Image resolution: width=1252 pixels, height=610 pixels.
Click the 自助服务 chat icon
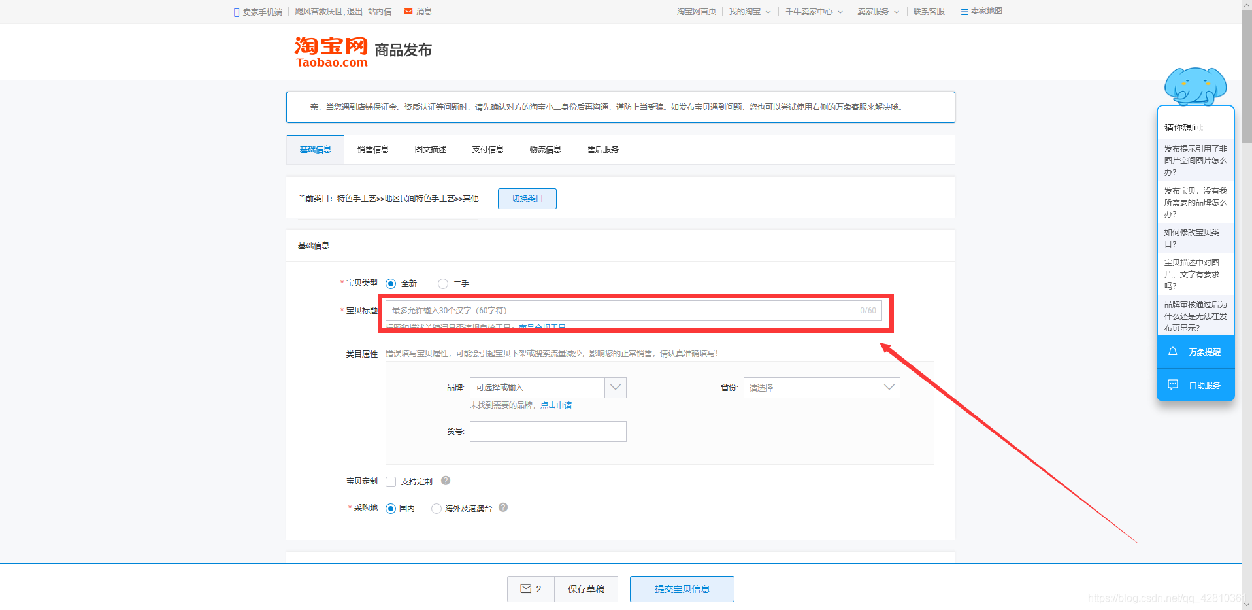coord(1173,384)
